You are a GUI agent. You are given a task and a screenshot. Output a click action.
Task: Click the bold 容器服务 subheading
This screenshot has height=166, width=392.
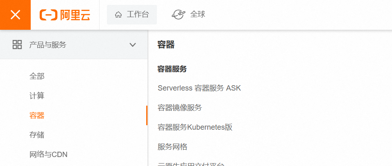tap(172, 69)
